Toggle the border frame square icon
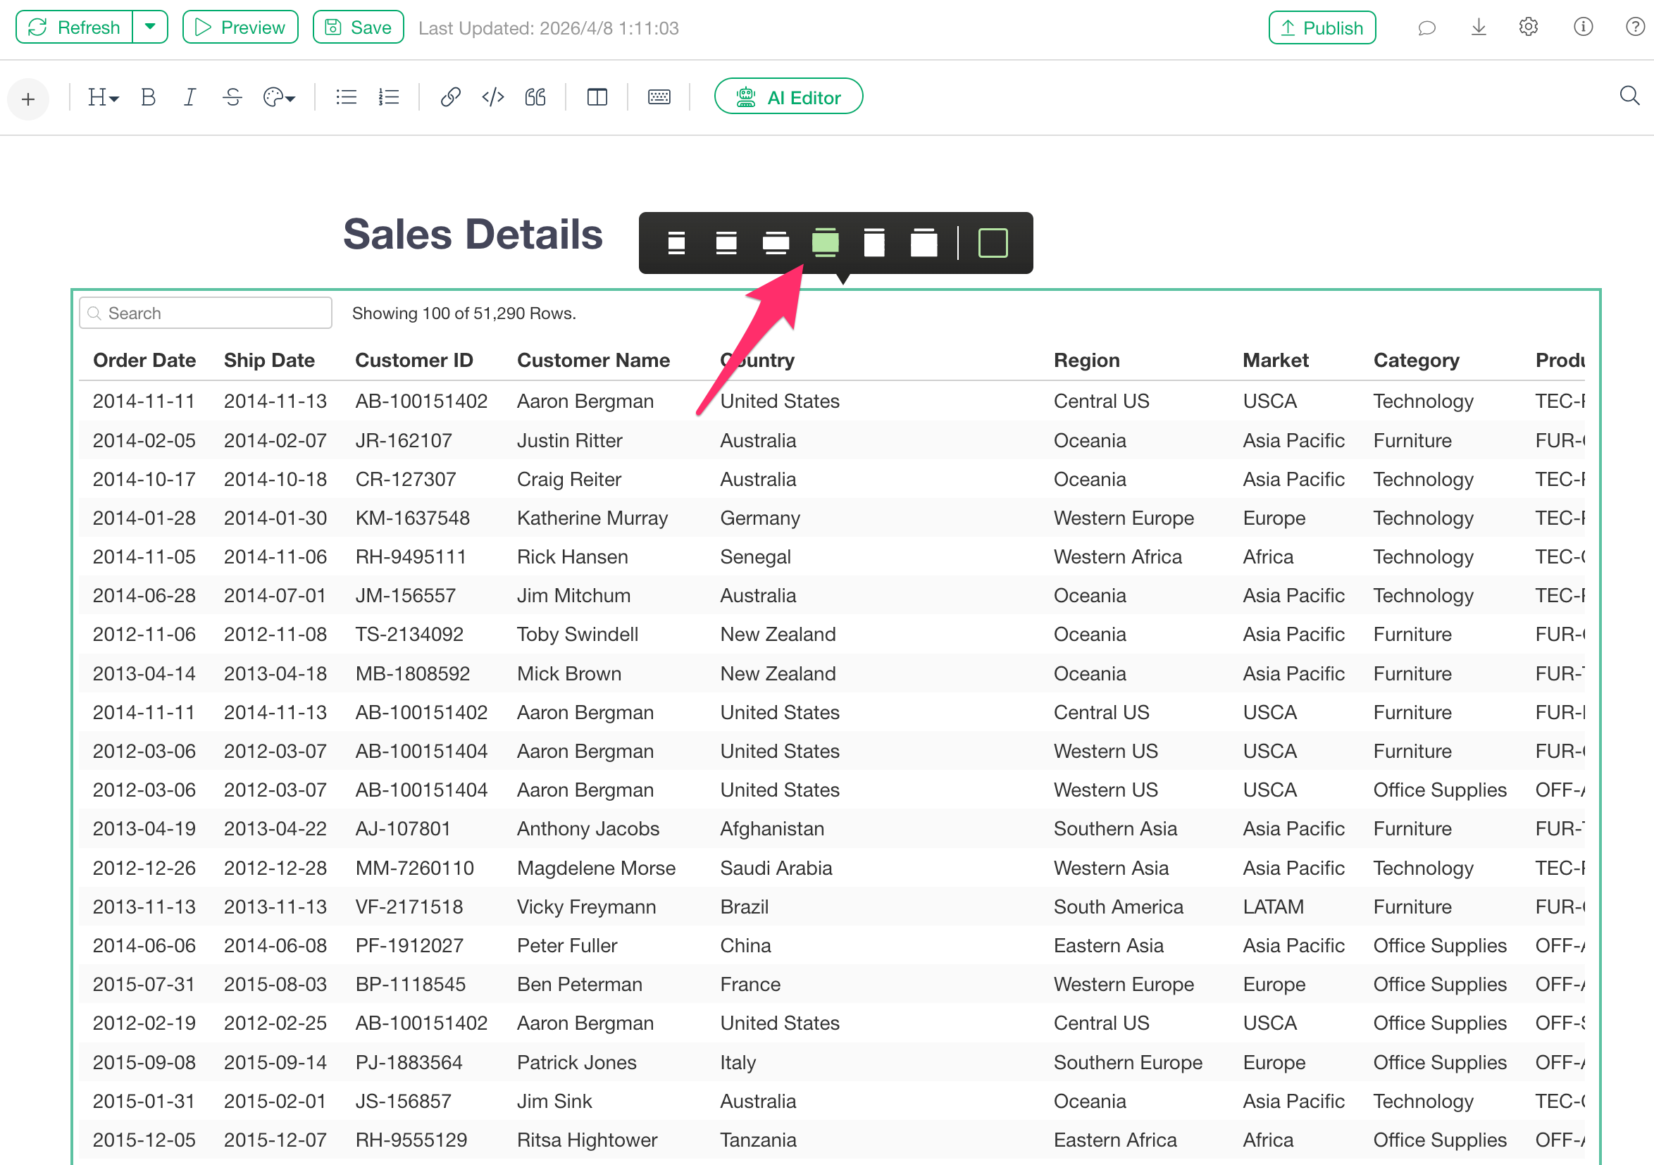The width and height of the screenshot is (1654, 1165). click(x=992, y=243)
